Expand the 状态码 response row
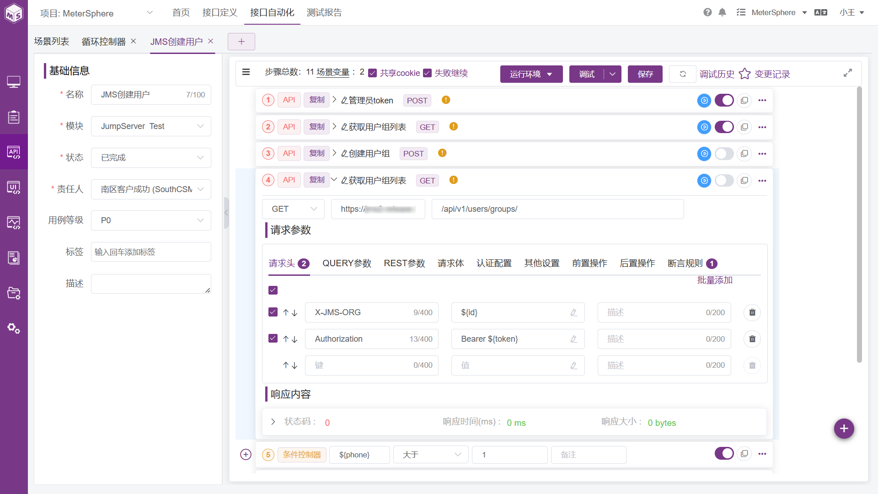 coord(273,422)
